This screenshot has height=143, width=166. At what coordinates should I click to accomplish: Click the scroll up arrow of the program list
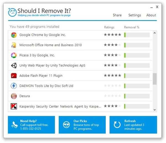(155, 33)
